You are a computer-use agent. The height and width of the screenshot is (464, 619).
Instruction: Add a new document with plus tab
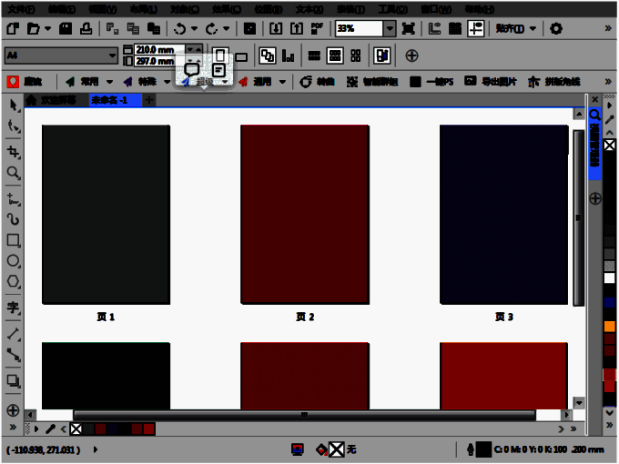149,99
